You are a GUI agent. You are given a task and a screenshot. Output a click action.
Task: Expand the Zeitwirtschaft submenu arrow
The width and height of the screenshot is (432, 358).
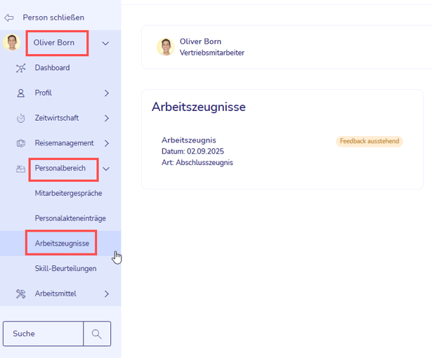coord(107,118)
